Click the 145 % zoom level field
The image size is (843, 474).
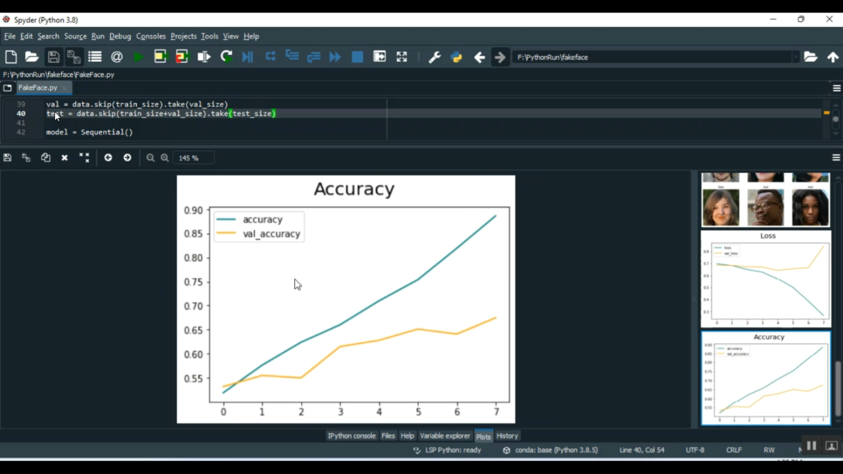pos(193,158)
